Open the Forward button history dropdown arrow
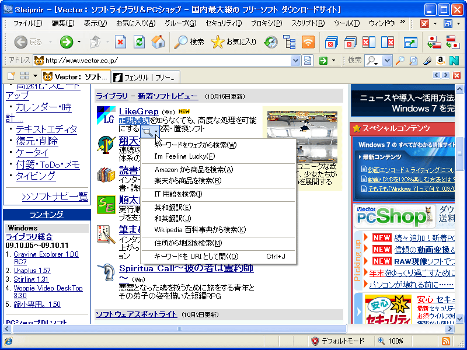 point(79,42)
